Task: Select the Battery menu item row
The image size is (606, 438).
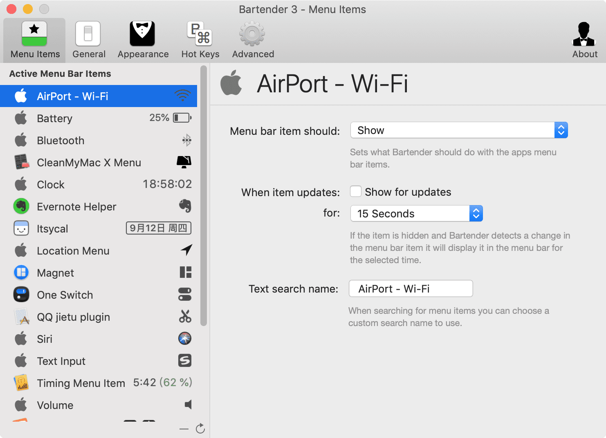Action: [x=99, y=118]
